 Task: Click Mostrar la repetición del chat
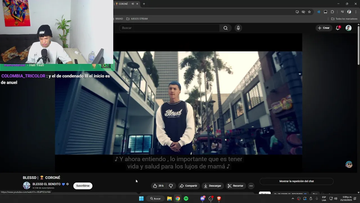pyautogui.click(x=296, y=181)
